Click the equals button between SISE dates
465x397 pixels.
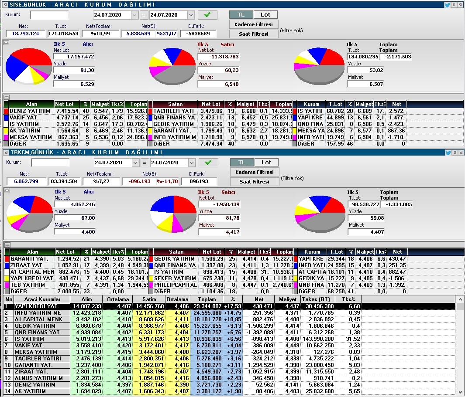(144, 15)
